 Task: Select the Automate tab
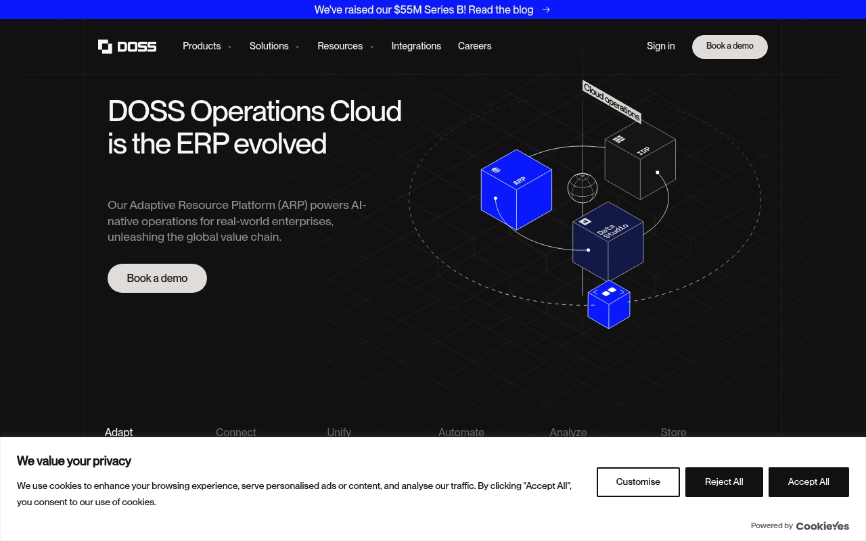point(461,432)
